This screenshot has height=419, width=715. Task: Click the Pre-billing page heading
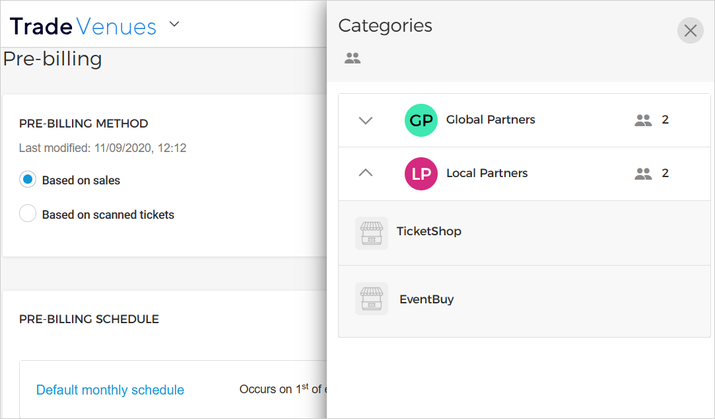pos(53,59)
